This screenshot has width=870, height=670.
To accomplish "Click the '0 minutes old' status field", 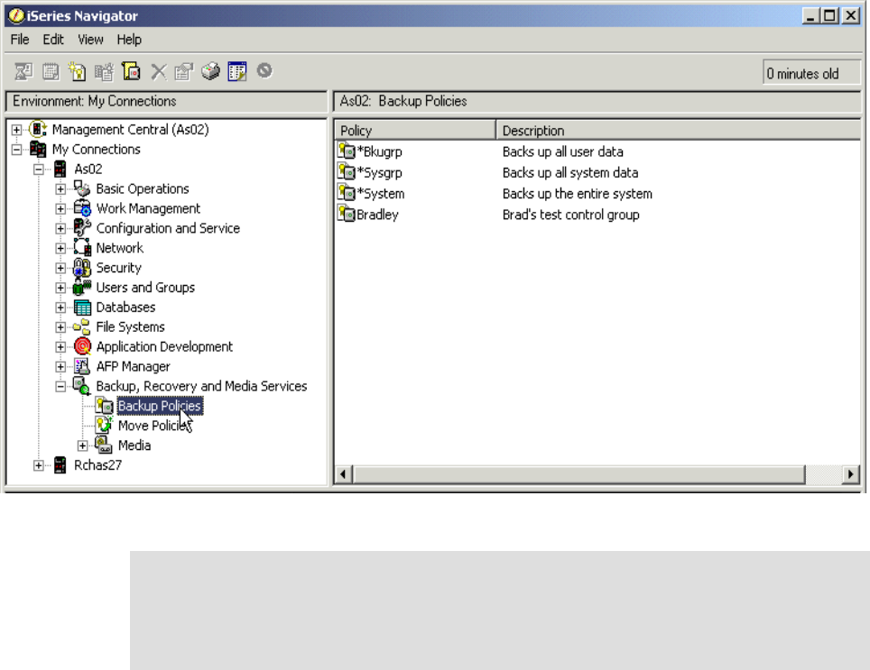I will (x=811, y=73).
